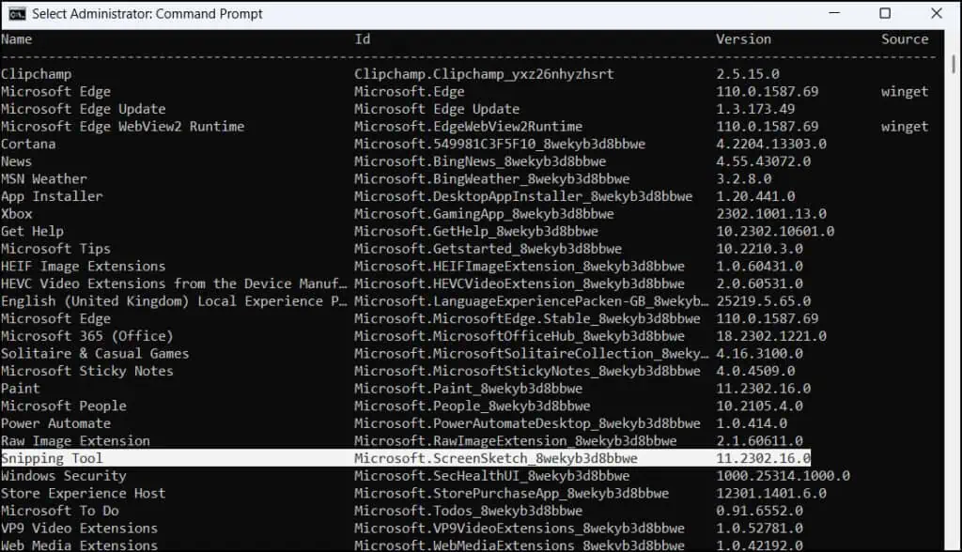Click the 'Xbox' name entry
962x552 pixels.
17,214
